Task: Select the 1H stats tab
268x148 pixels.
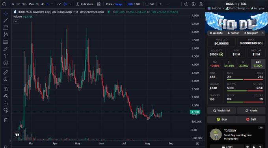Action: point(229,64)
